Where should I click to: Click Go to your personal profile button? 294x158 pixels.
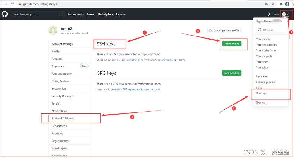tap(224, 30)
